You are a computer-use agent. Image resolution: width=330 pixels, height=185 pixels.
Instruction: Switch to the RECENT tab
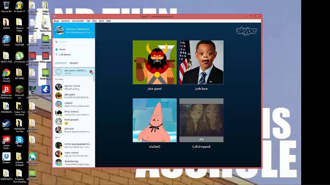pyautogui.click(x=74, y=63)
